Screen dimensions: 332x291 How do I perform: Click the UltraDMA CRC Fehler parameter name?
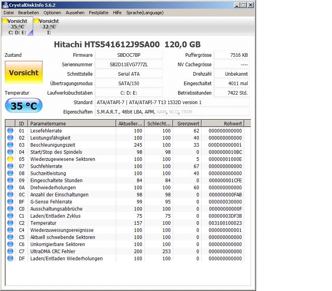pyautogui.click(x=53, y=251)
